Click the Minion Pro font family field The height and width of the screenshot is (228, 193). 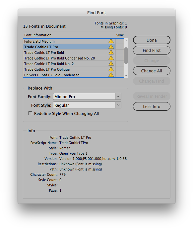[x=84, y=96]
